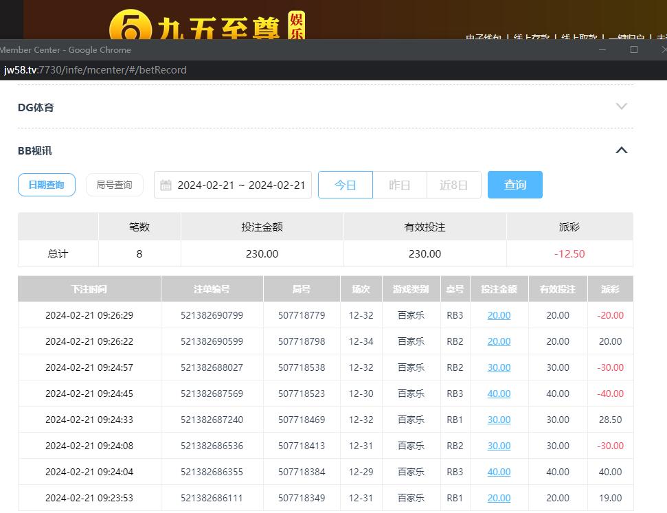
Task: Select the 近8日 date range
Action: tap(453, 185)
